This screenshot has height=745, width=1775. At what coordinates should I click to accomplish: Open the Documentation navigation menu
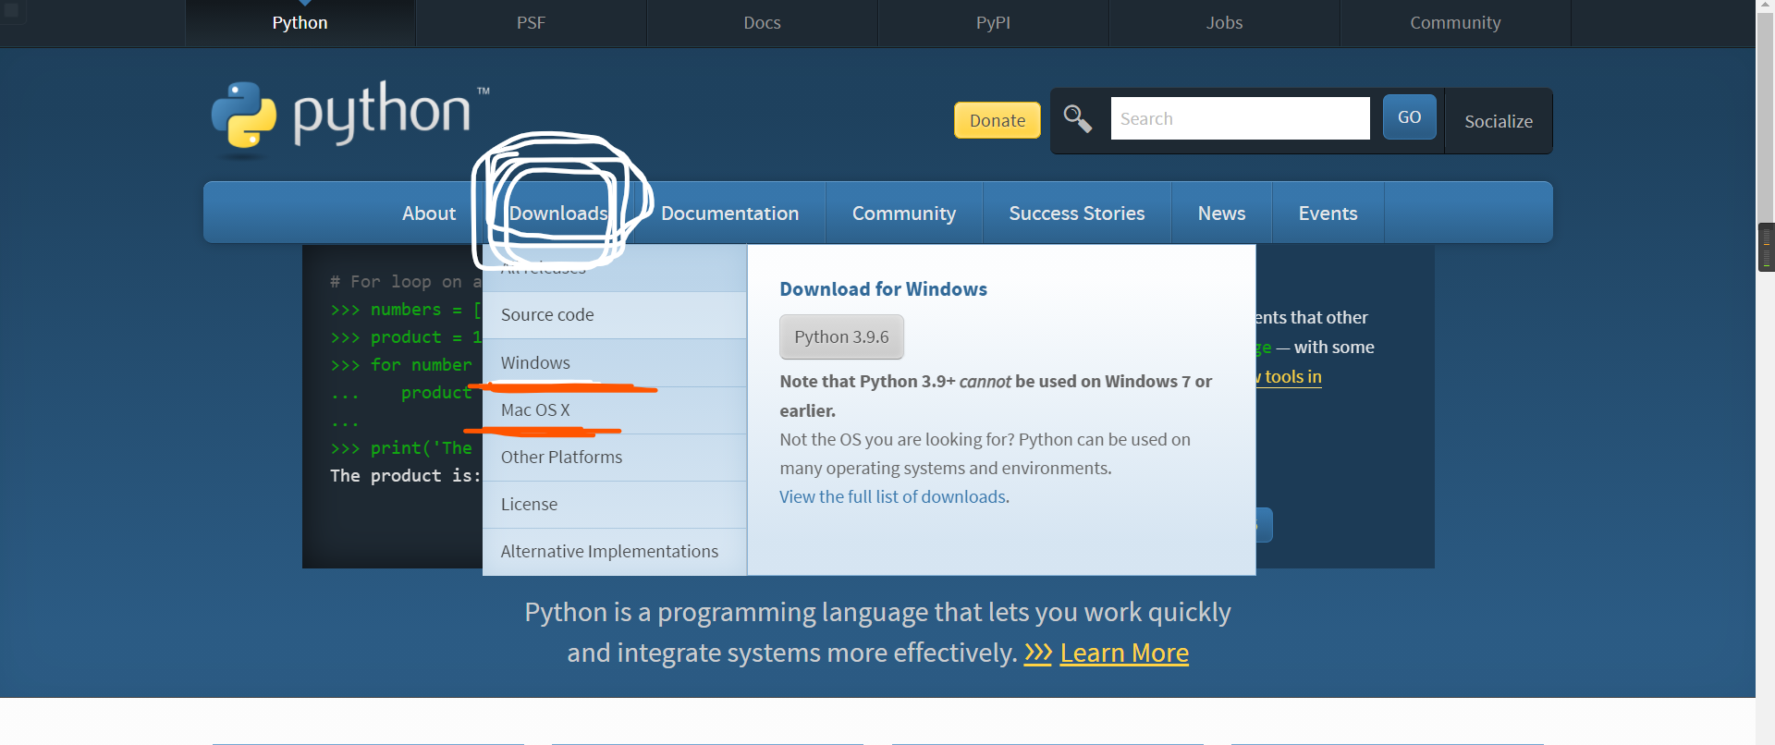(729, 213)
